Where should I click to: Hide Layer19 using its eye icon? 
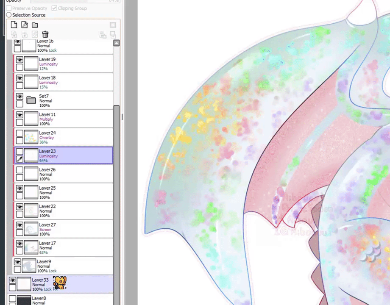click(x=19, y=60)
